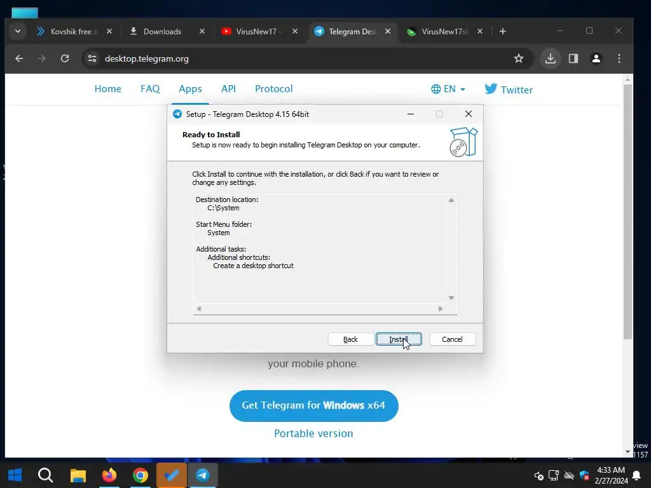
Task: Select the Telegram Desktop browser tab
Action: (345, 32)
